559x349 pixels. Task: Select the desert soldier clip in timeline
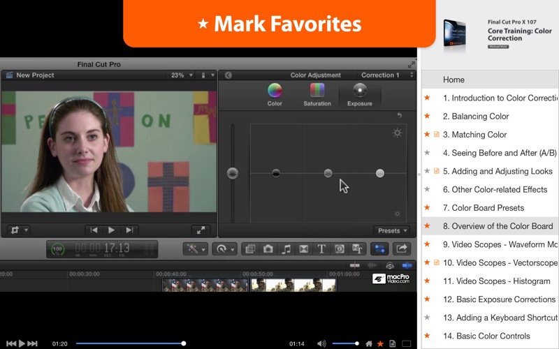point(293,285)
